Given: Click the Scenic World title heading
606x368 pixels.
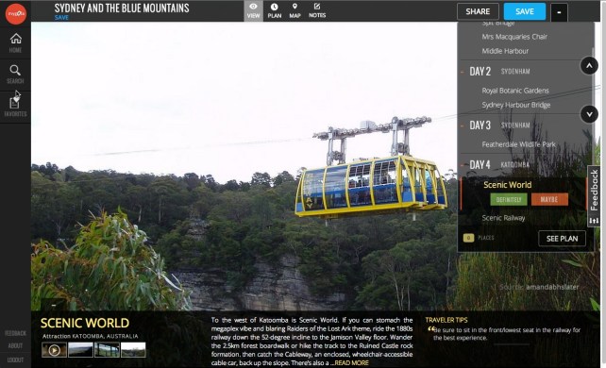Looking at the screenshot, I should (x=85, y=323).
